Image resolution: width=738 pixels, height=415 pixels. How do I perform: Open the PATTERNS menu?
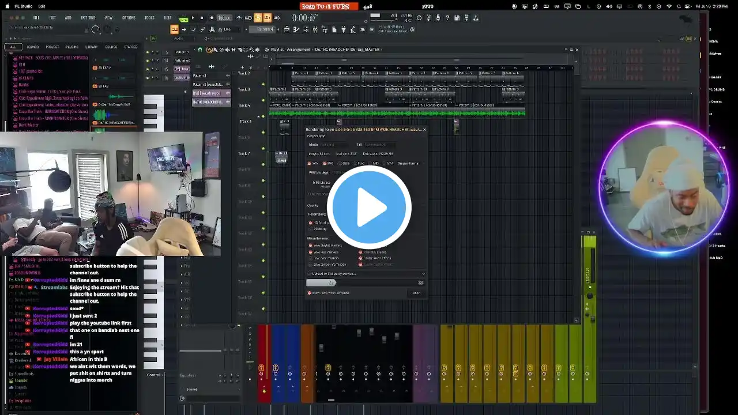click(88, 18)
